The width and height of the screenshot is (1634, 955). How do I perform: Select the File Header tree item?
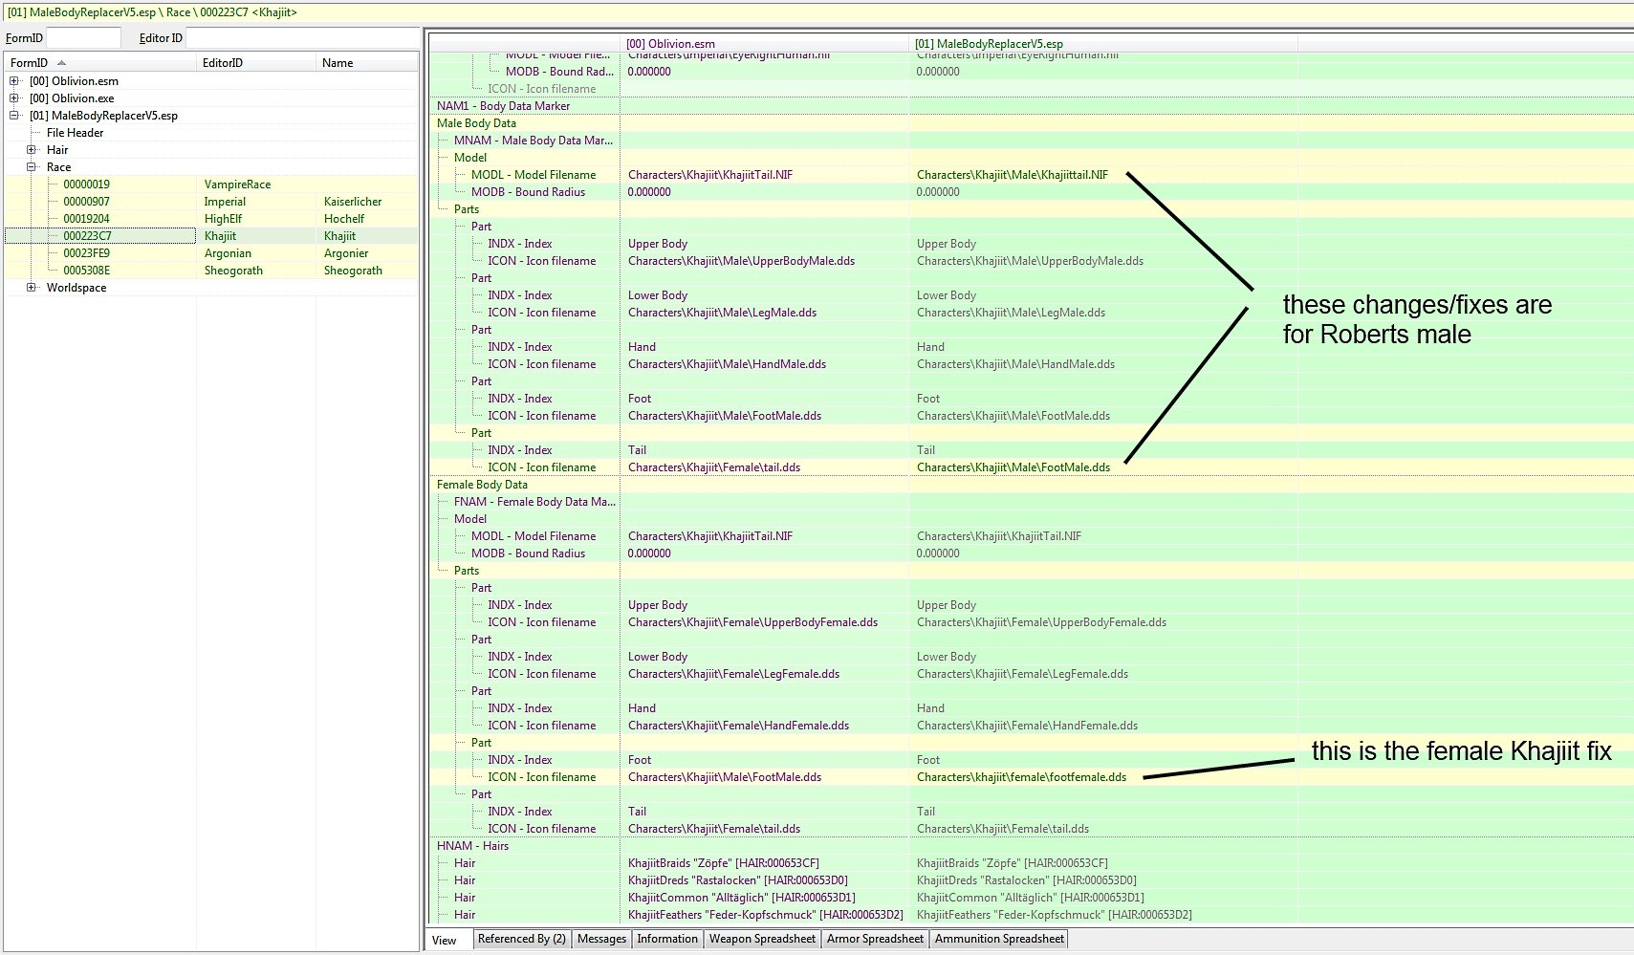coord(75,133)
